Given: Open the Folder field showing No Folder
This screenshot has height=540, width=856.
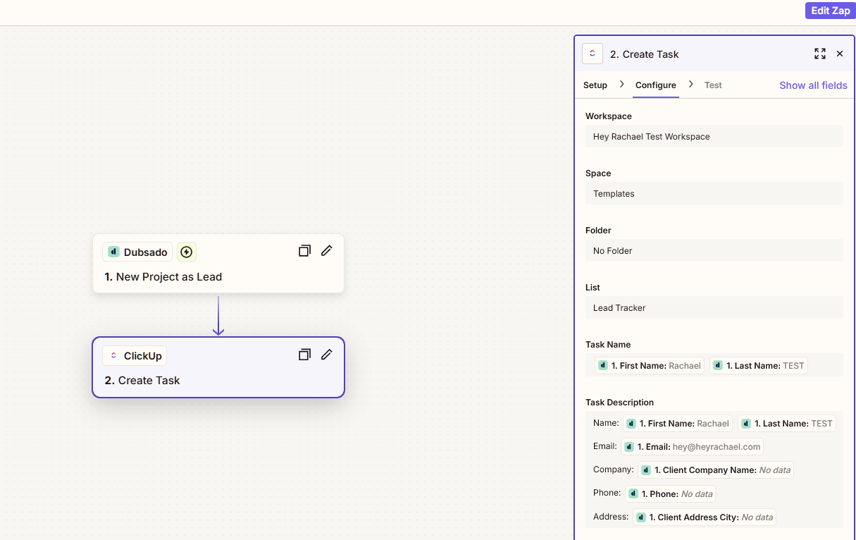Looking at the screenshot, I should click(714, 251).
